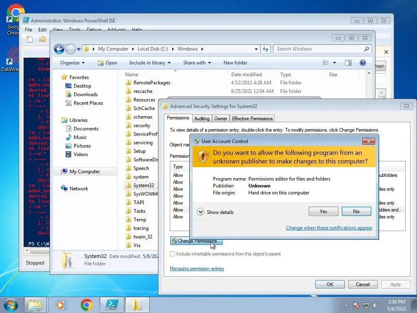Select Favorites in navigation pane
Image resolution: width=417 pixels, height=313 pixels.
[79, 77]
